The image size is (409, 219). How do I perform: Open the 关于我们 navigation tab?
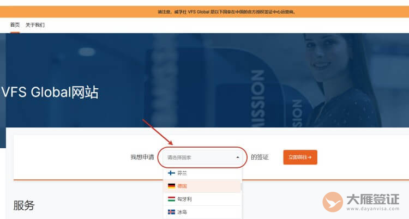coord(35,25)
